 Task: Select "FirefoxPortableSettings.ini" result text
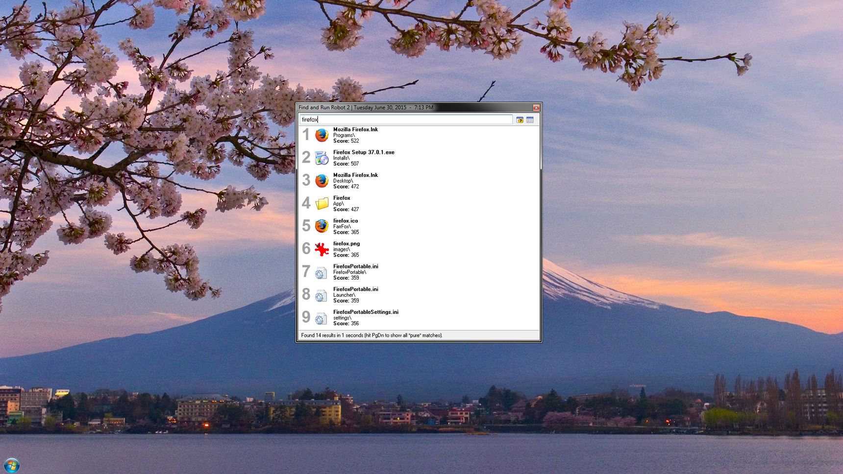coord(366,312)
